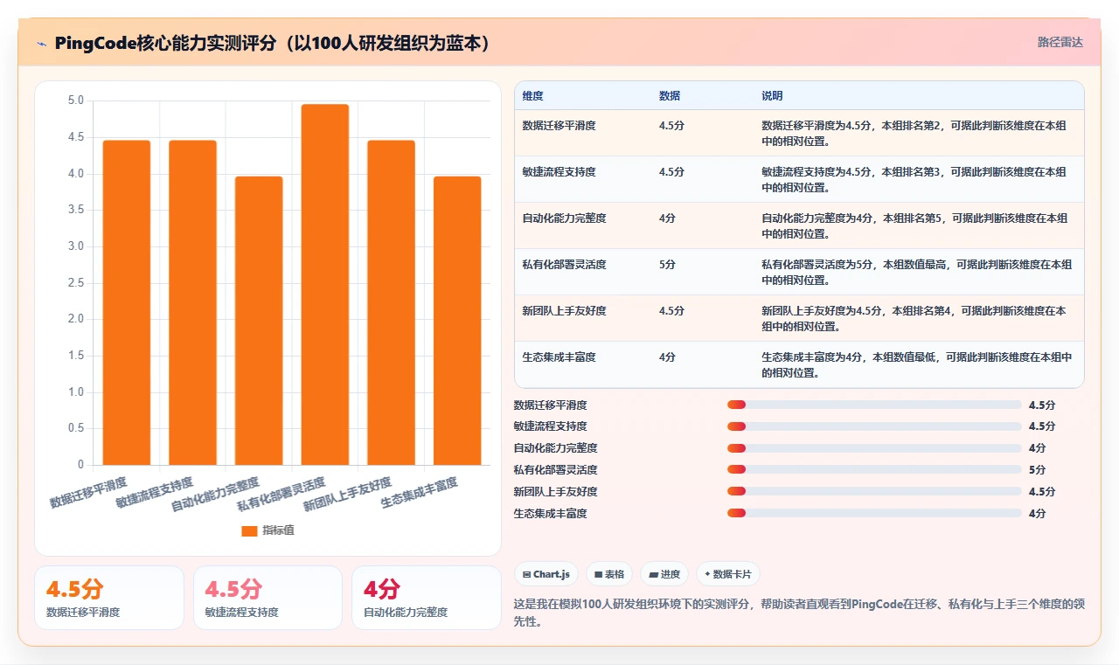
Task: Click the footer paragraph starting 这是我在模拟100人
Action: (x=798, y=613)
